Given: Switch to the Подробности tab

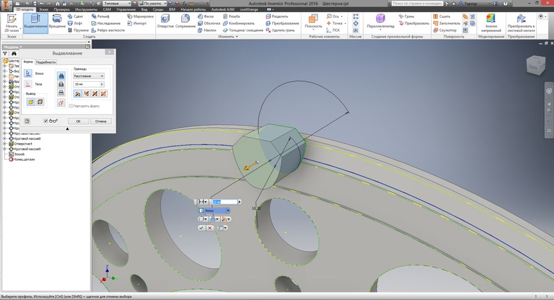Looking at the screenshot, I should click(x=46, y=62).
